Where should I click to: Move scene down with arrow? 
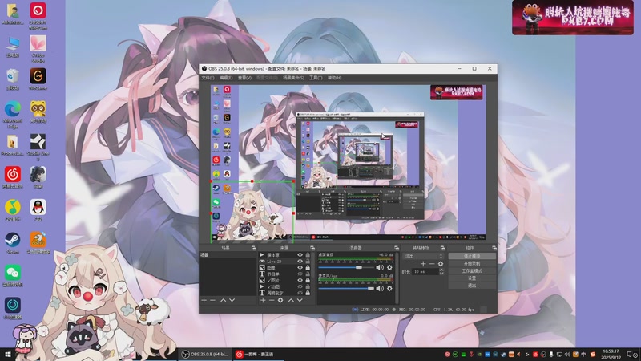pyautogui.click(x=232, y=300)
